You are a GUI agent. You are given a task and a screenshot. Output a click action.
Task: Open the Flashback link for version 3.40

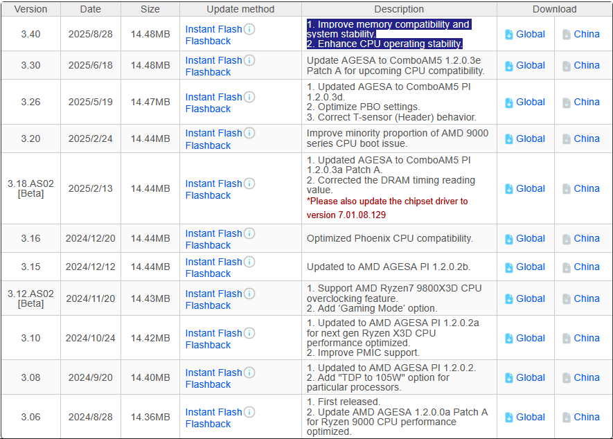208,41
